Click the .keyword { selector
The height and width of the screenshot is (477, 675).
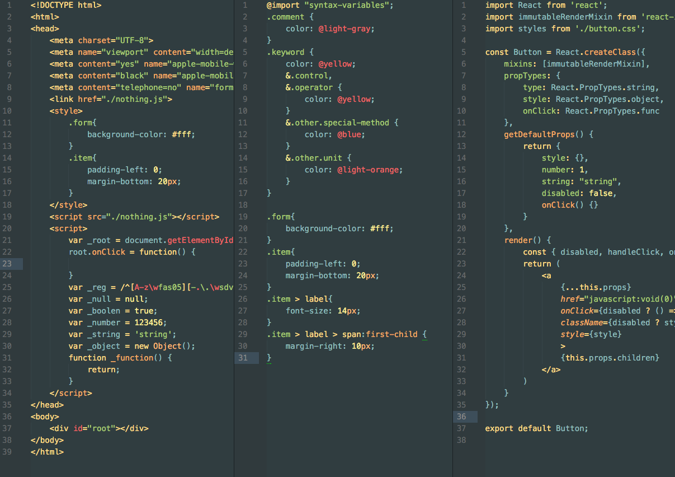tap(290, 52)
